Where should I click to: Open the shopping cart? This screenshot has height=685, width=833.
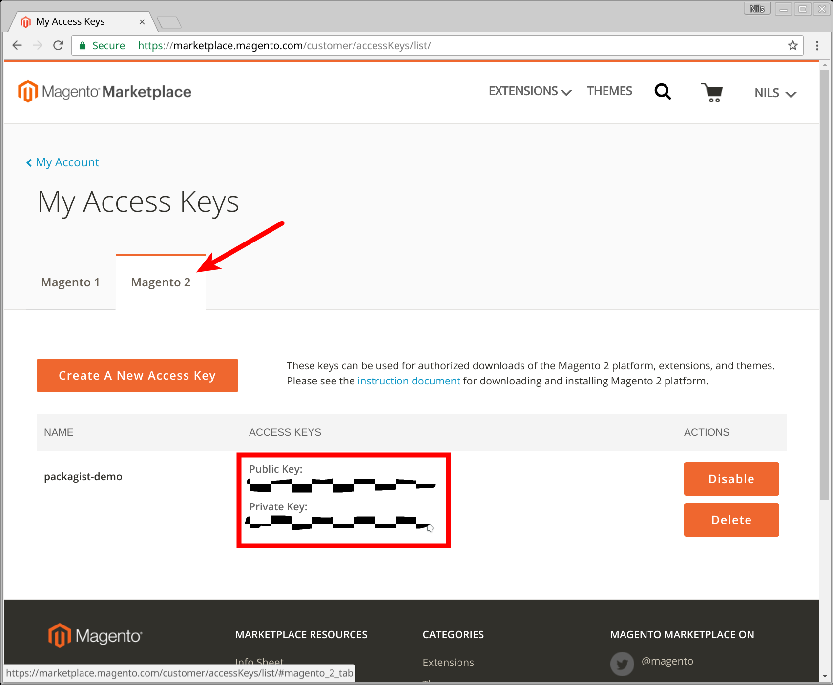click(x=712, y=92)
